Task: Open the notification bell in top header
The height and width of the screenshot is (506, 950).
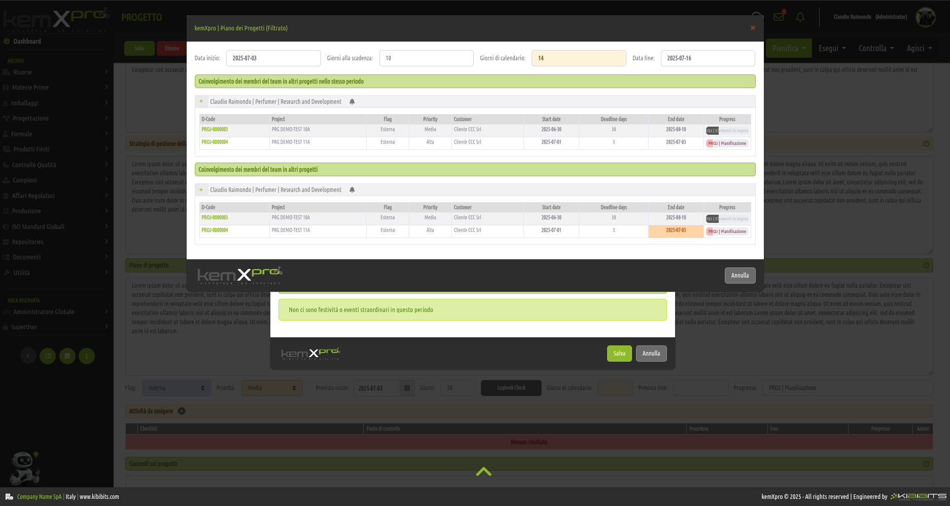Action: point(800,17)
